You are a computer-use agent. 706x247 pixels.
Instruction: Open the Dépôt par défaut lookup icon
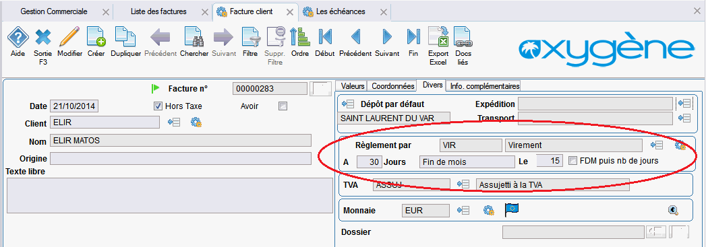348,104
